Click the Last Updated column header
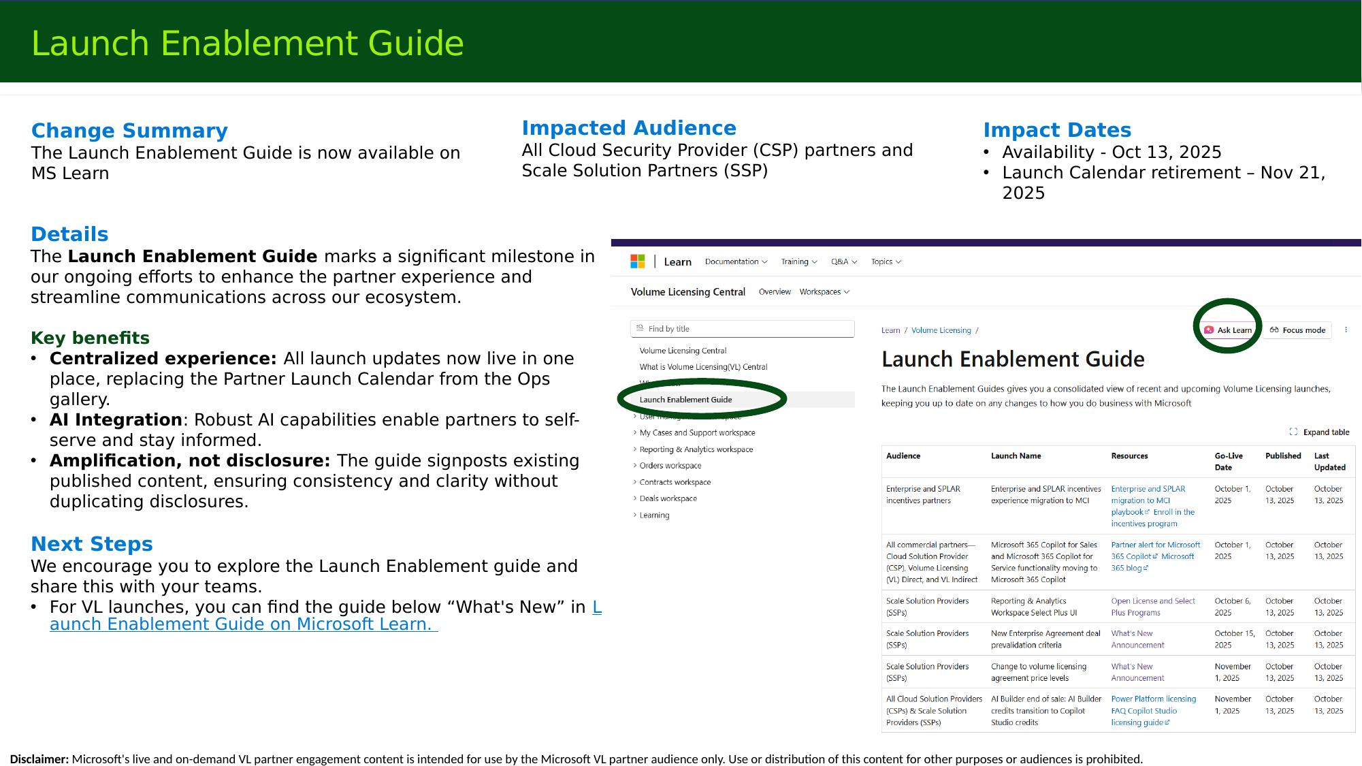 click(1330, 462)
